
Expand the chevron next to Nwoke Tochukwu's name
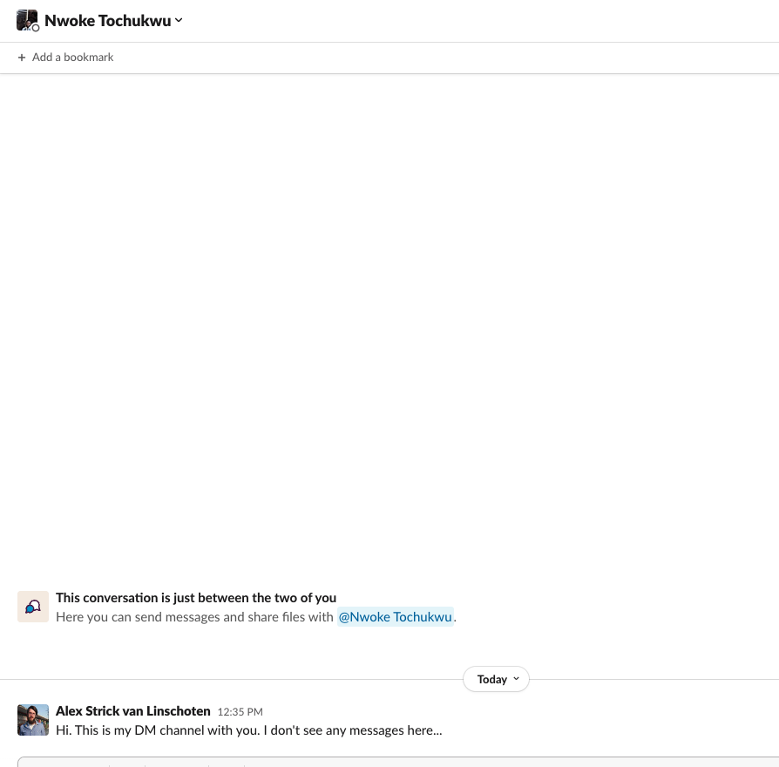click(179, 20)
